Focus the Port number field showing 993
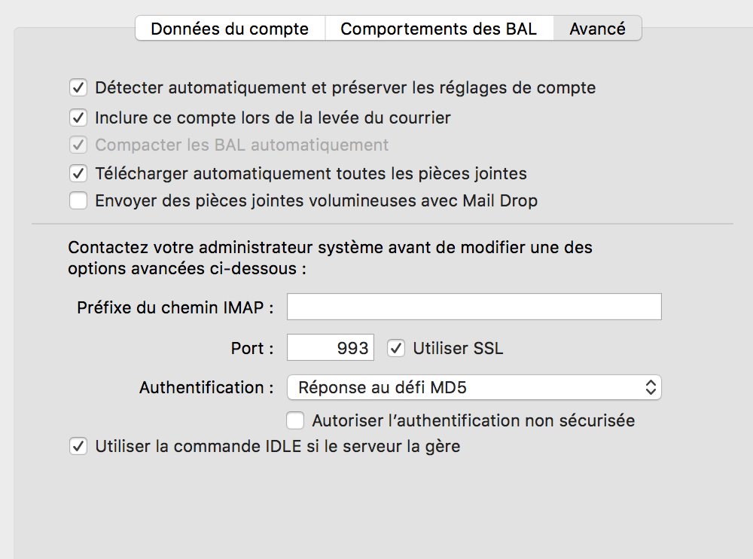Image resolution: width=753 pixels, height=559 pixels. pos(331,348)
